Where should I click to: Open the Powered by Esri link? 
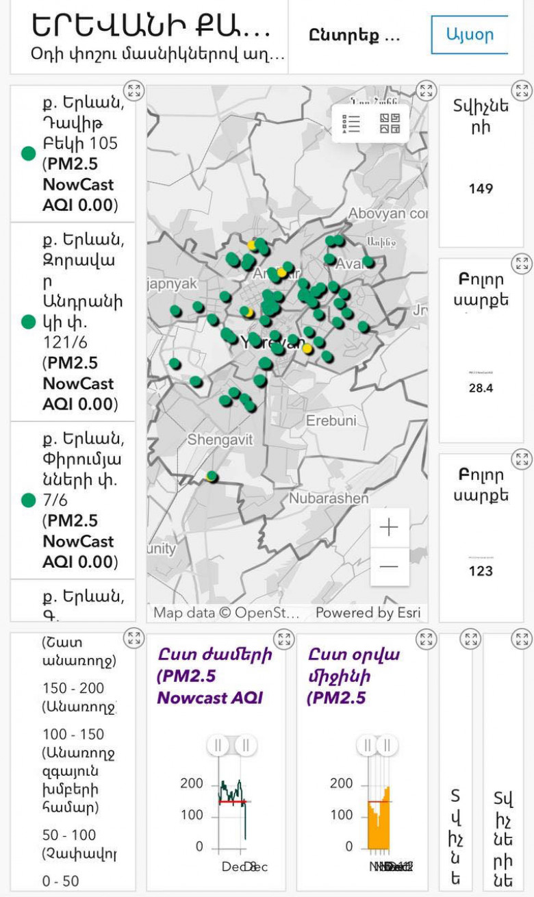point(368,612)
